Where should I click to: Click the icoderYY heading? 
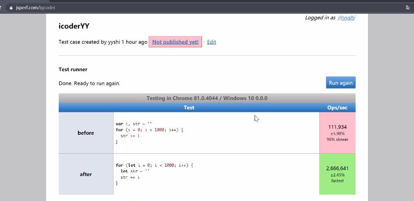[74, 26]
